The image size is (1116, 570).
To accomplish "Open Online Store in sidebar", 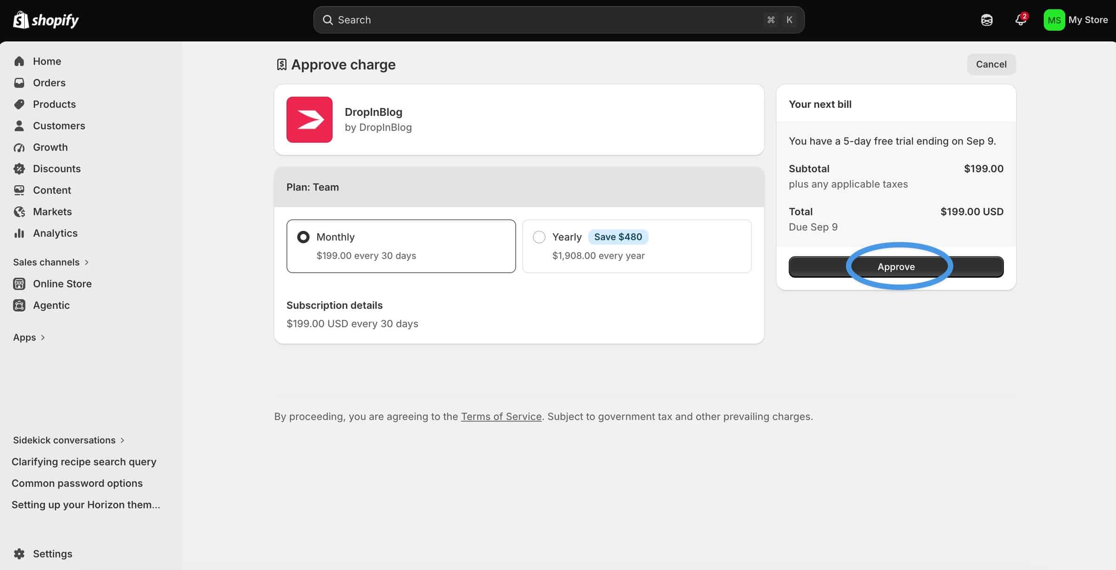I will [x=62, y=284].
